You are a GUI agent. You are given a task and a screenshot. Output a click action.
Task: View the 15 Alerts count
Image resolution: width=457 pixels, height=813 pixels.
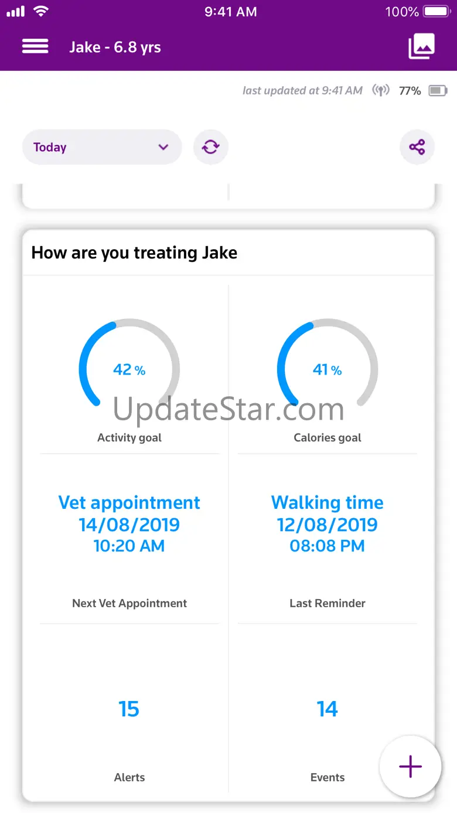pyautogui.click(x=129, y=709)
